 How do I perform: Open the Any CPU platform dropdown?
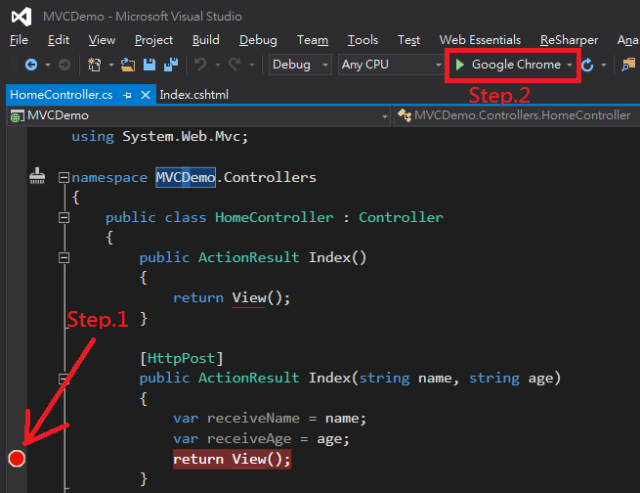[391, 65]
